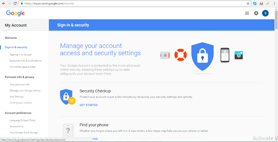
Task: Open the Google apps grid icon
Action: (247, 13)
